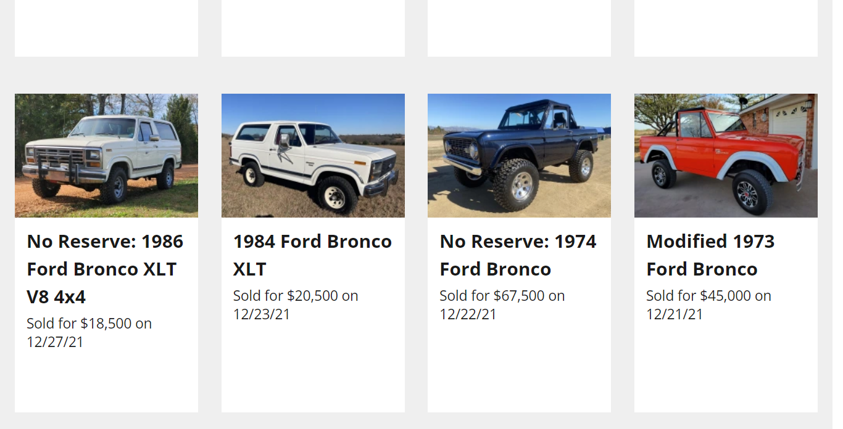Open the white 1986 Bronco XLT photo

pos(106,155)
